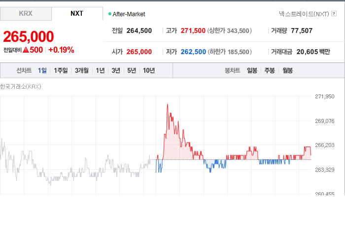Click the 하한가 185,500 text
Viewport: 345px width, 241px height.
pyautogui.click(x=230, y=52)
